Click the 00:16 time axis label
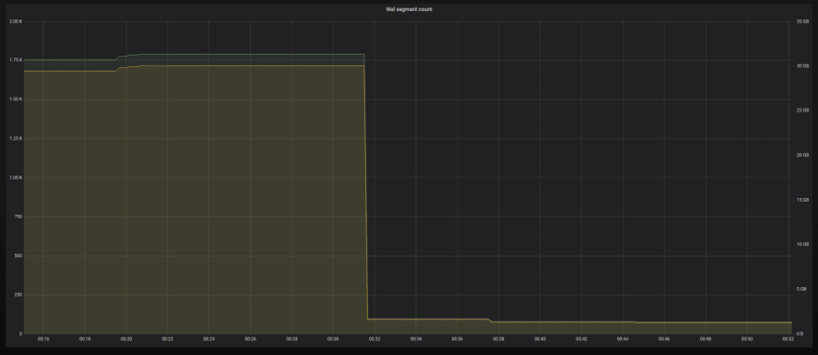Screen dimensions: 818x355 tap(44, 339)
